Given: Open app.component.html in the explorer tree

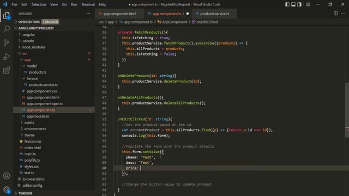Looking at the screenshot, I should tap(54, 97).
